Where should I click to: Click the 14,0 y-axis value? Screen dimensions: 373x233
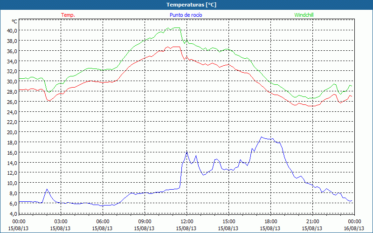coord(12,163)
